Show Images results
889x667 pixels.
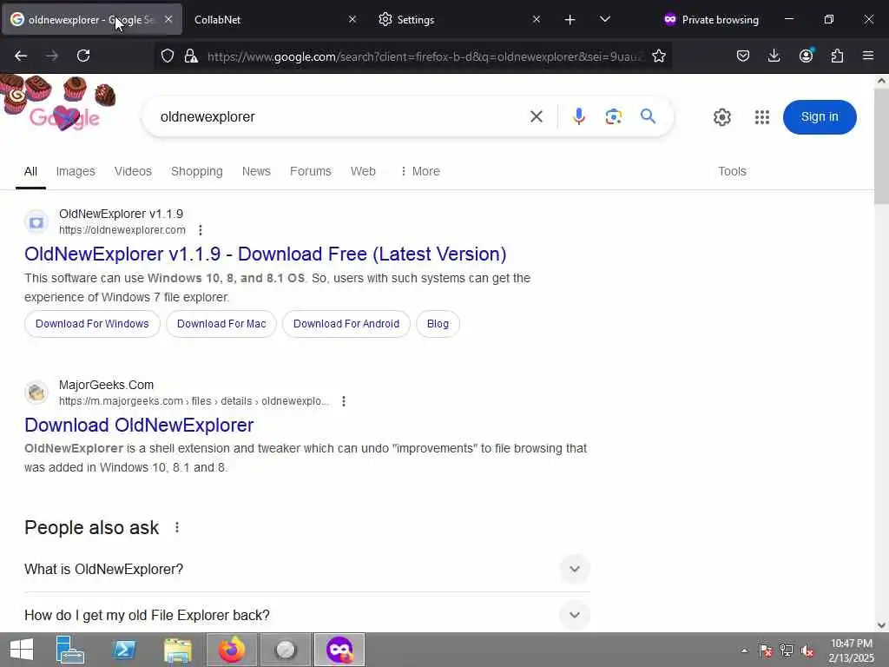[x=76, y=171]
